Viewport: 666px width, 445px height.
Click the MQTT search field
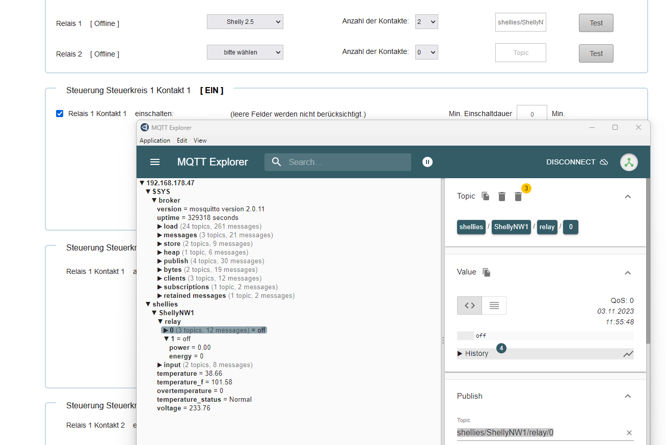pyautogui.click(x=347, y=162)
